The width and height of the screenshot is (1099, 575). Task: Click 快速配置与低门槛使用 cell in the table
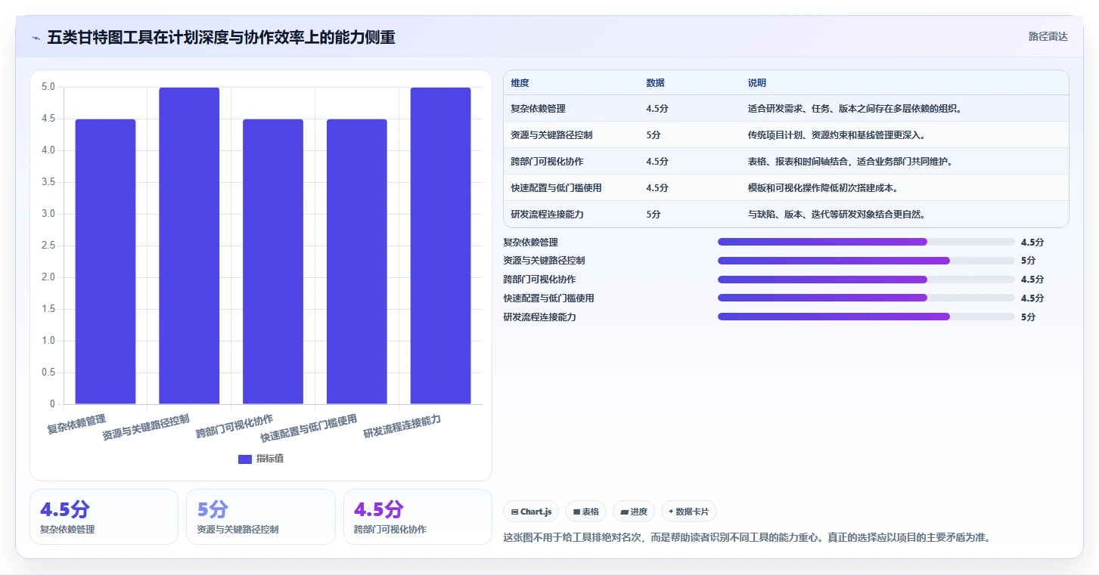tap(556, 188)
